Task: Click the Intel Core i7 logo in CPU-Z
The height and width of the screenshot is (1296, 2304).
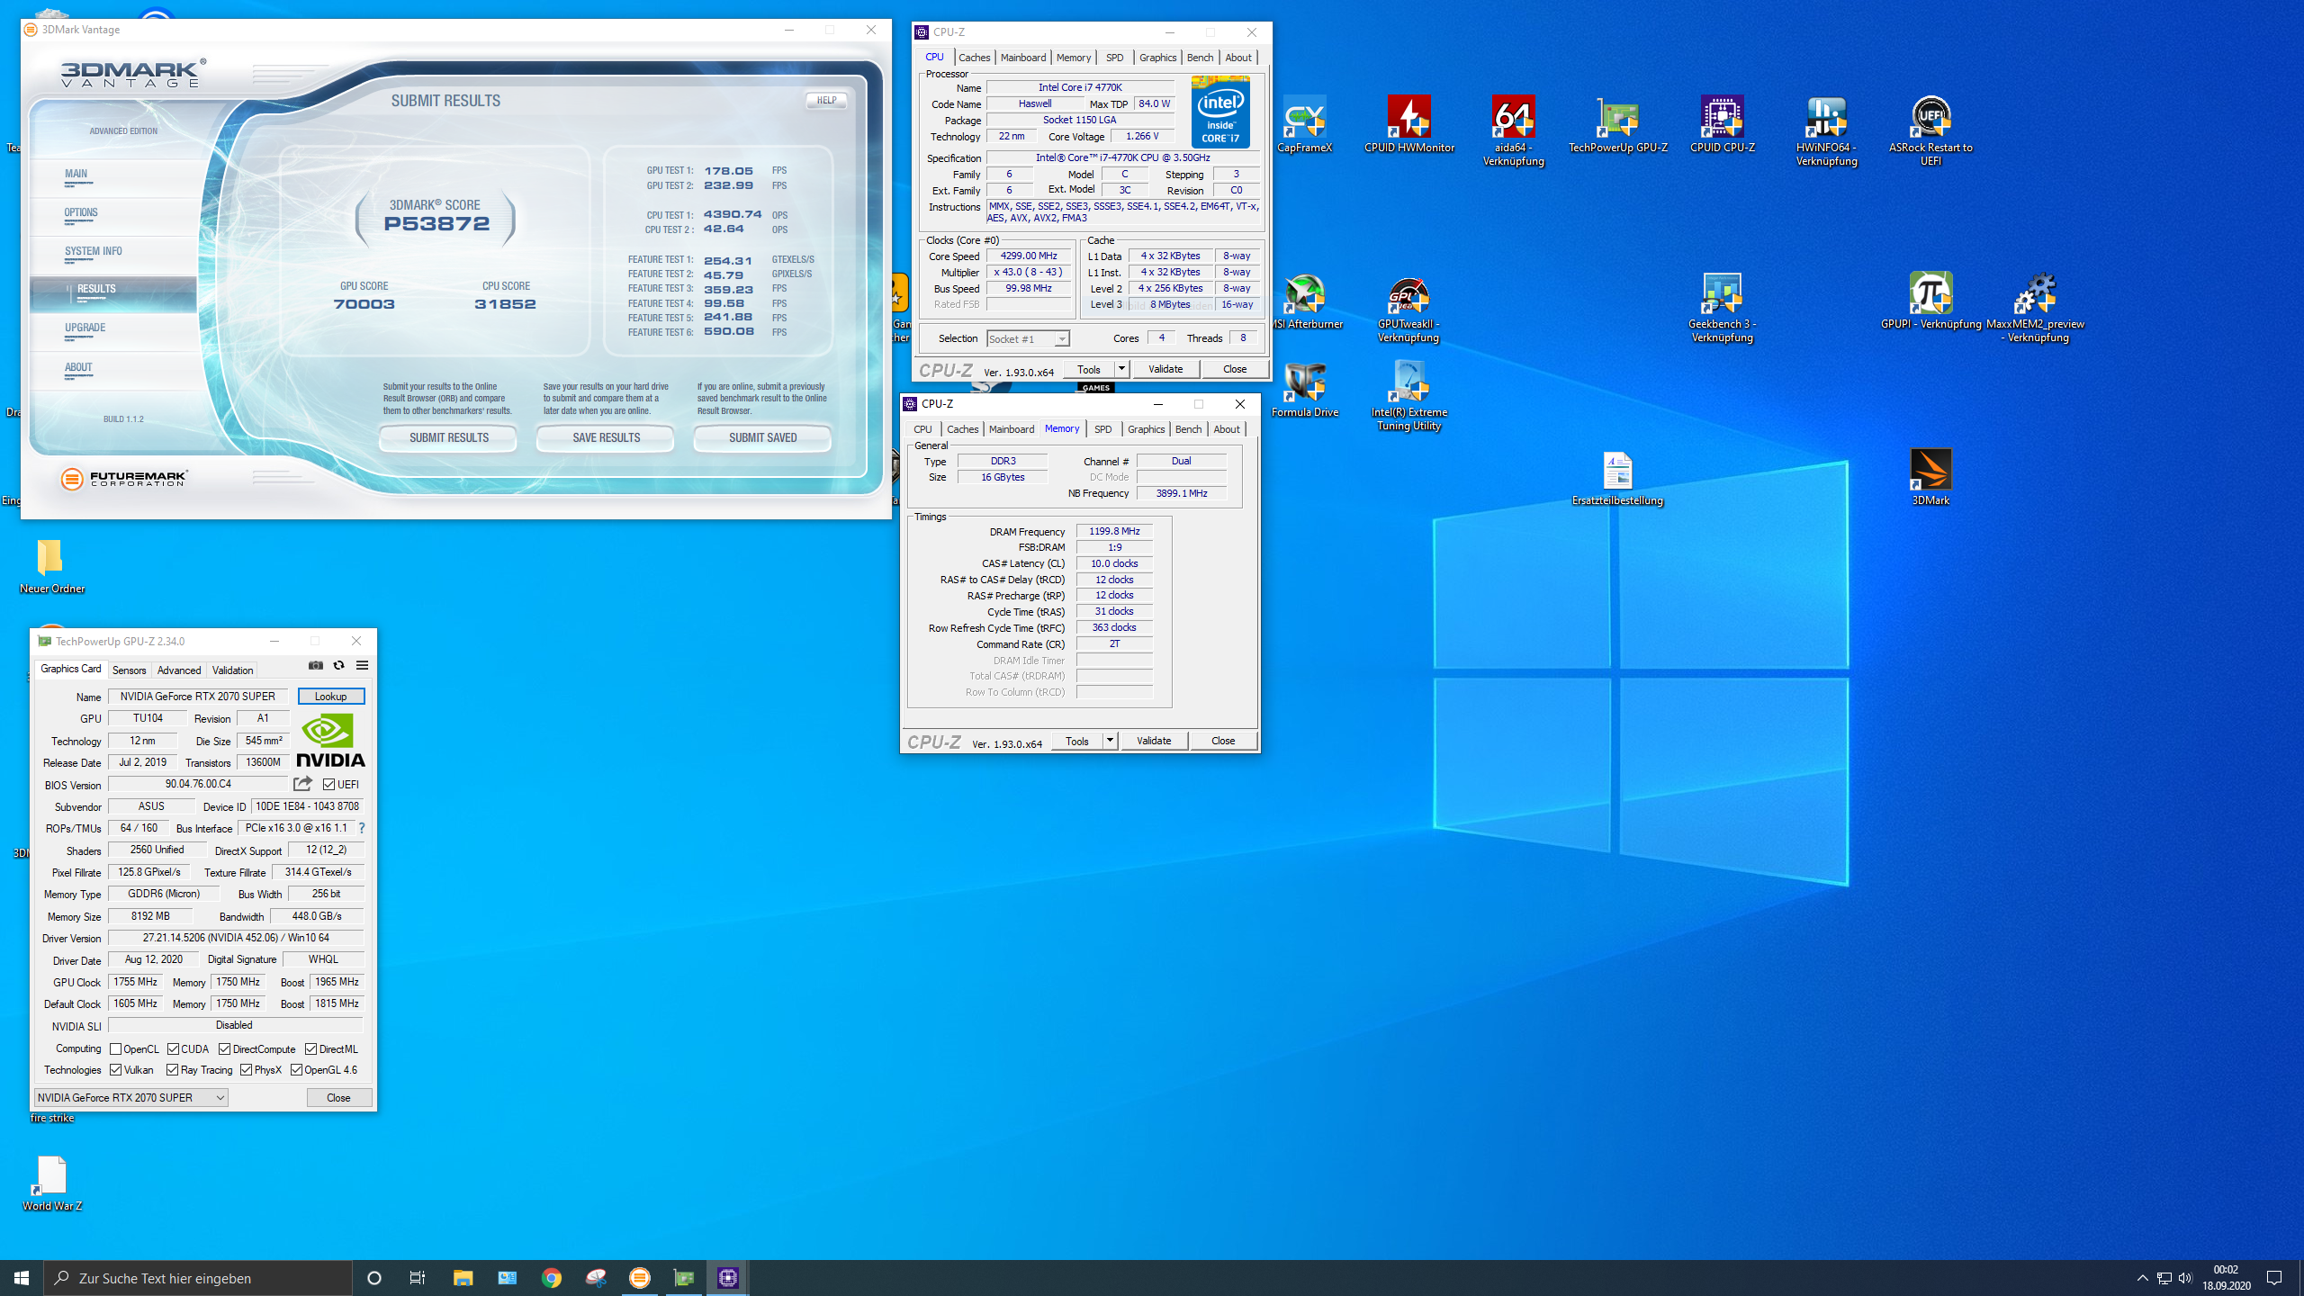Action: click(1220, 112)
